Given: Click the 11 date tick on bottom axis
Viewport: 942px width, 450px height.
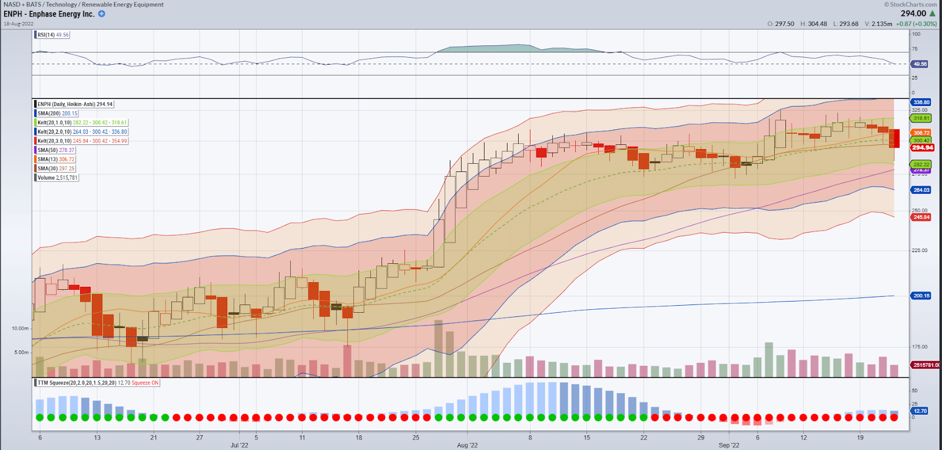Looking at the screenshot, I should coord(302,438).
